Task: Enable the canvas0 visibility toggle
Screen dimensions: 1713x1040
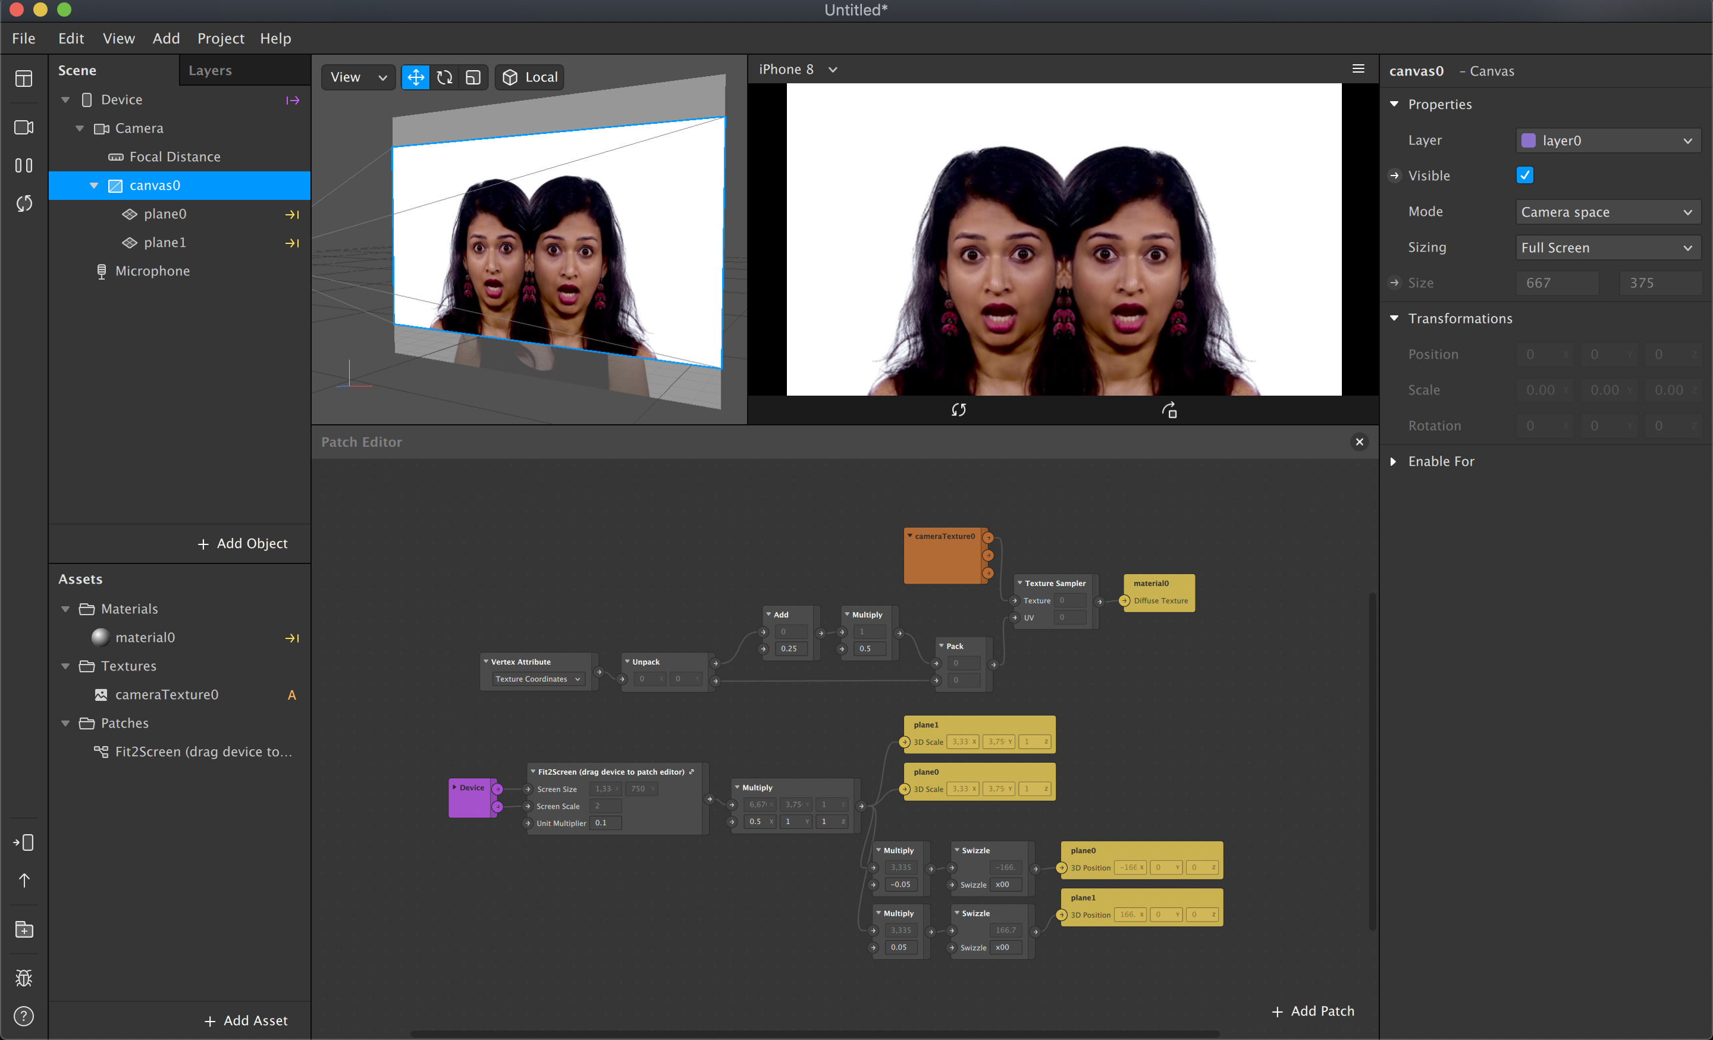Action: point(1526,175)
